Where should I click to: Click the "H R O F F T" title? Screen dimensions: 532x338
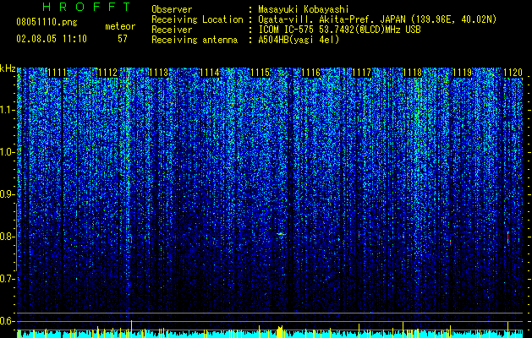[x=86, y=7]
